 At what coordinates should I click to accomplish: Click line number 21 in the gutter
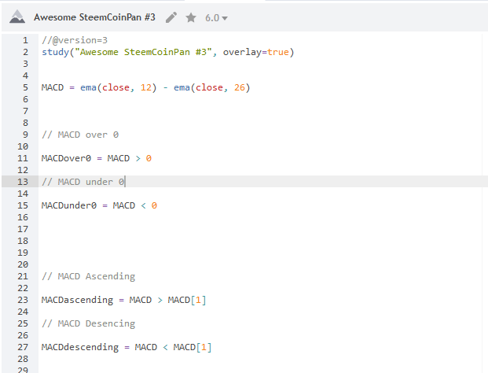[23, 276]
